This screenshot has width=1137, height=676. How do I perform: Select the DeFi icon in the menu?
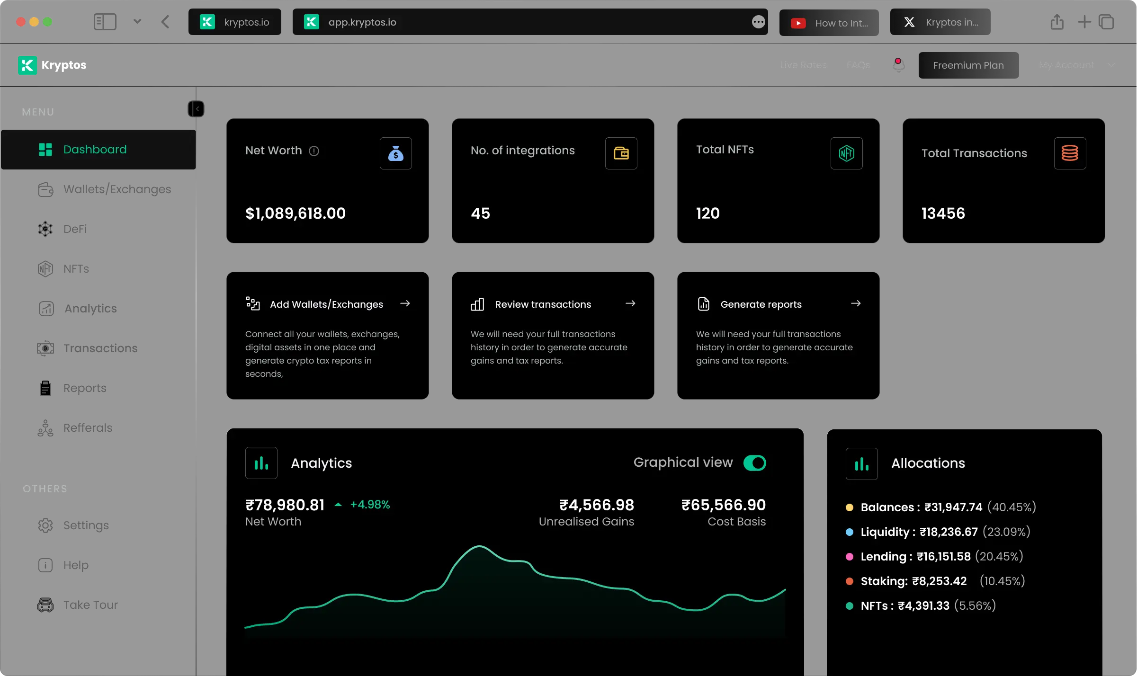click(45, 229)
